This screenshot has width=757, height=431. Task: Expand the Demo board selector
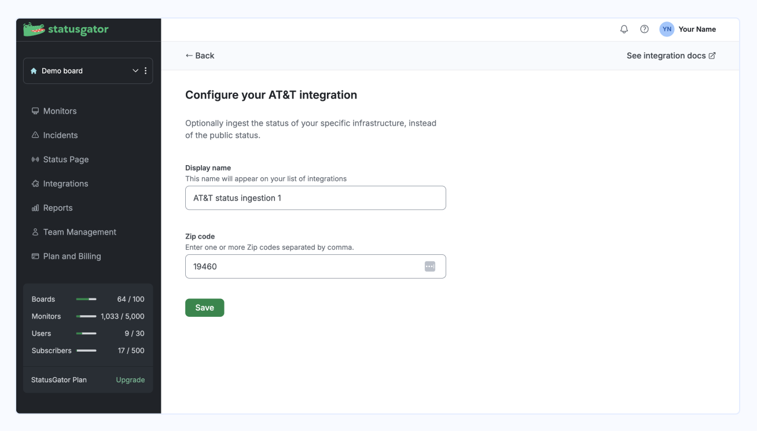pos(135,70)
